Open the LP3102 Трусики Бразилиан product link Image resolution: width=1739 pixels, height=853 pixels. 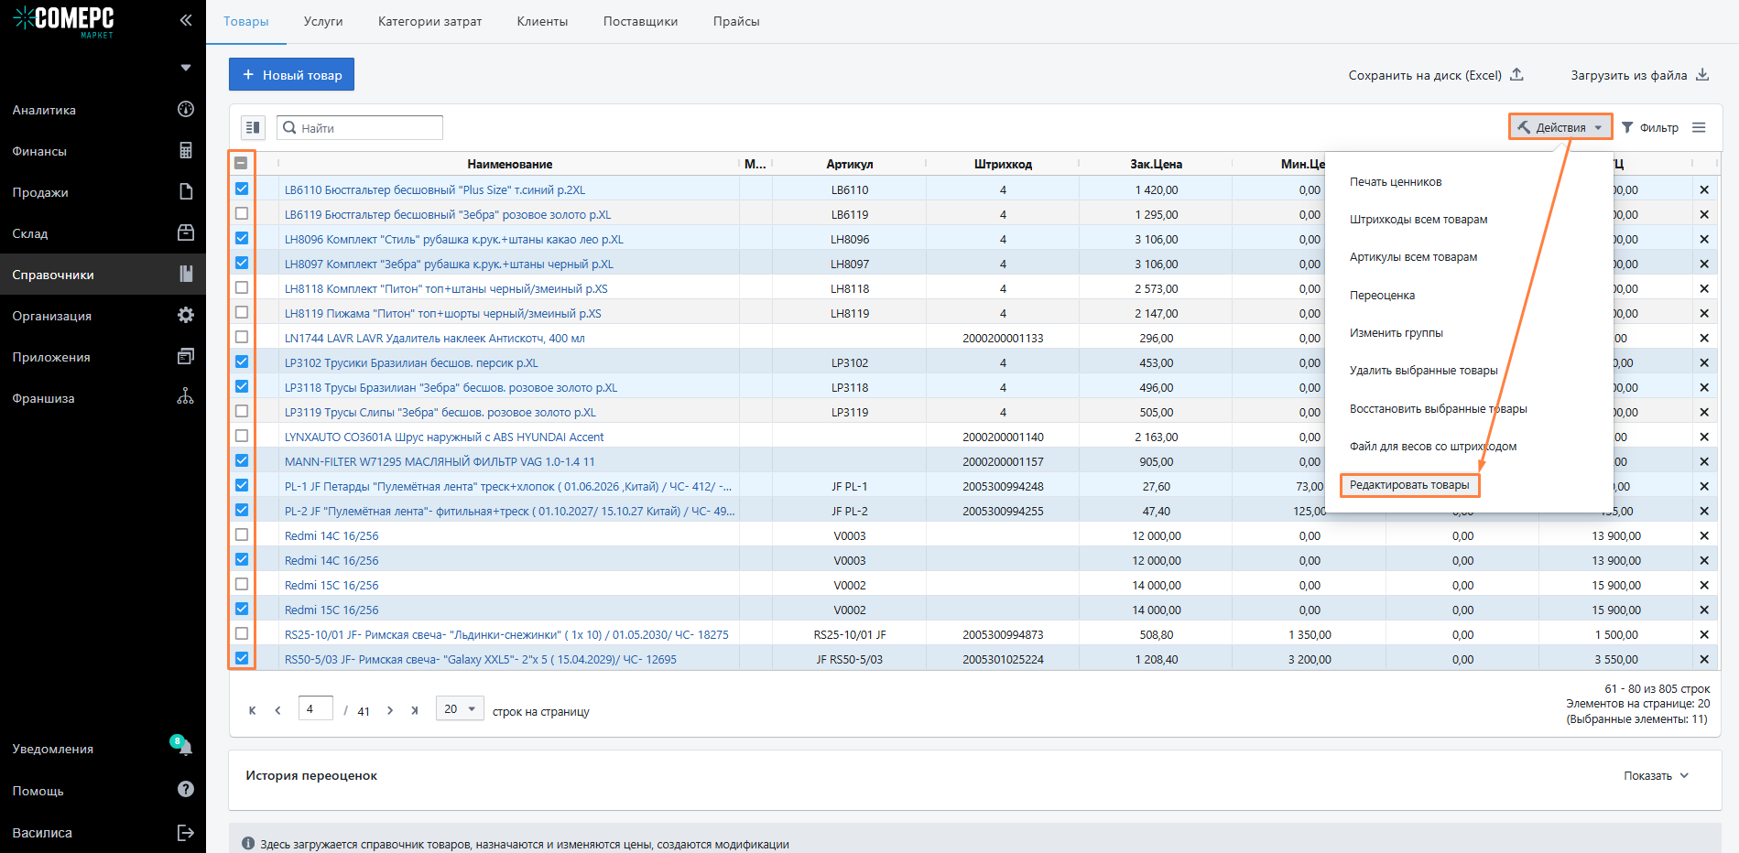[411, 363]
